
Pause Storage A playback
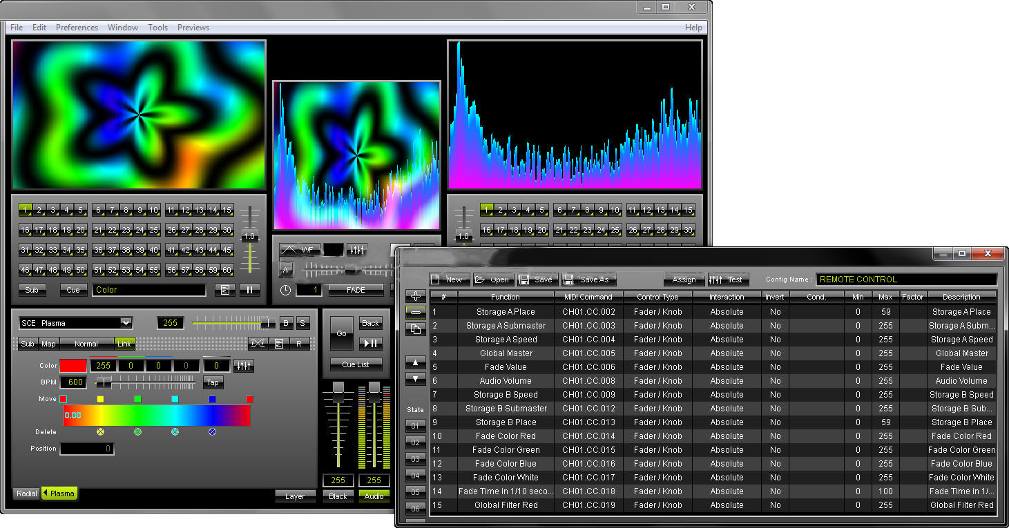point(249,290)
